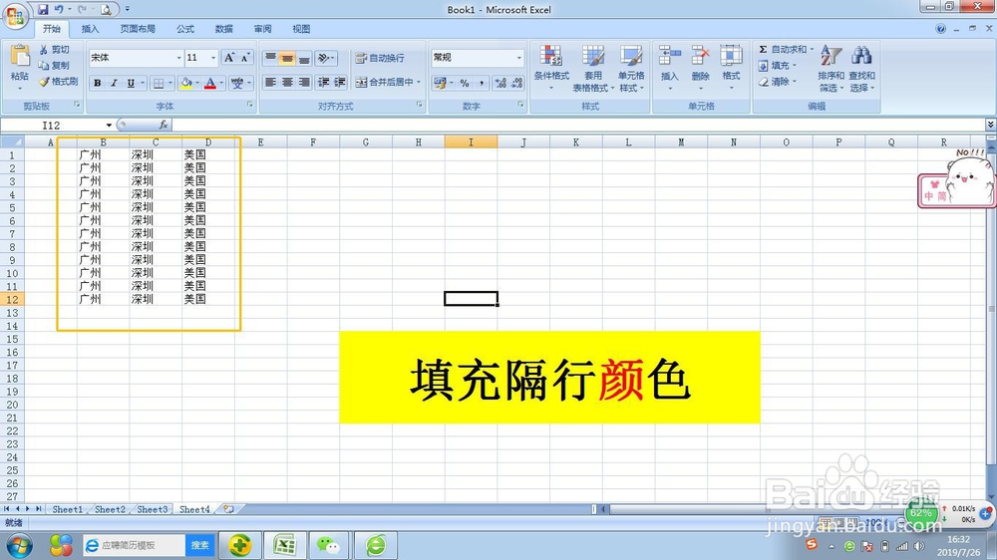
Task: Expand the font group dialog launcher
Action: (x=250, y=105)
